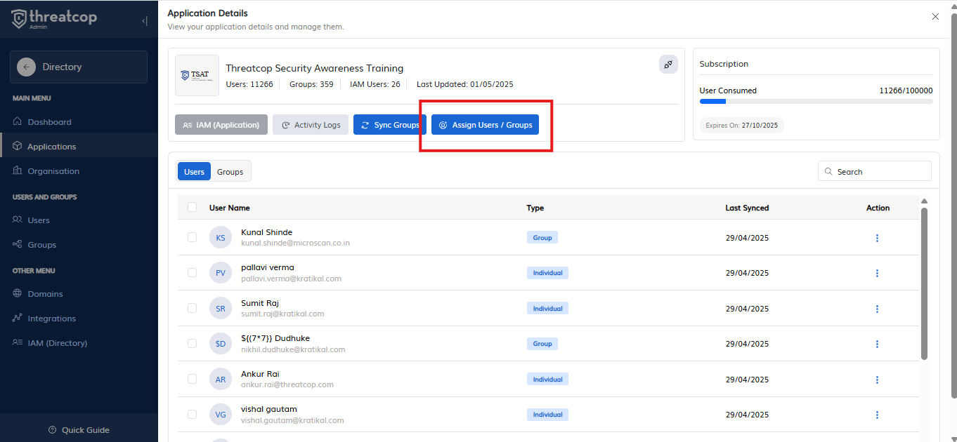Switch to the Groups tab
This screenshot has height=442, width=957.
pos(230,172)
